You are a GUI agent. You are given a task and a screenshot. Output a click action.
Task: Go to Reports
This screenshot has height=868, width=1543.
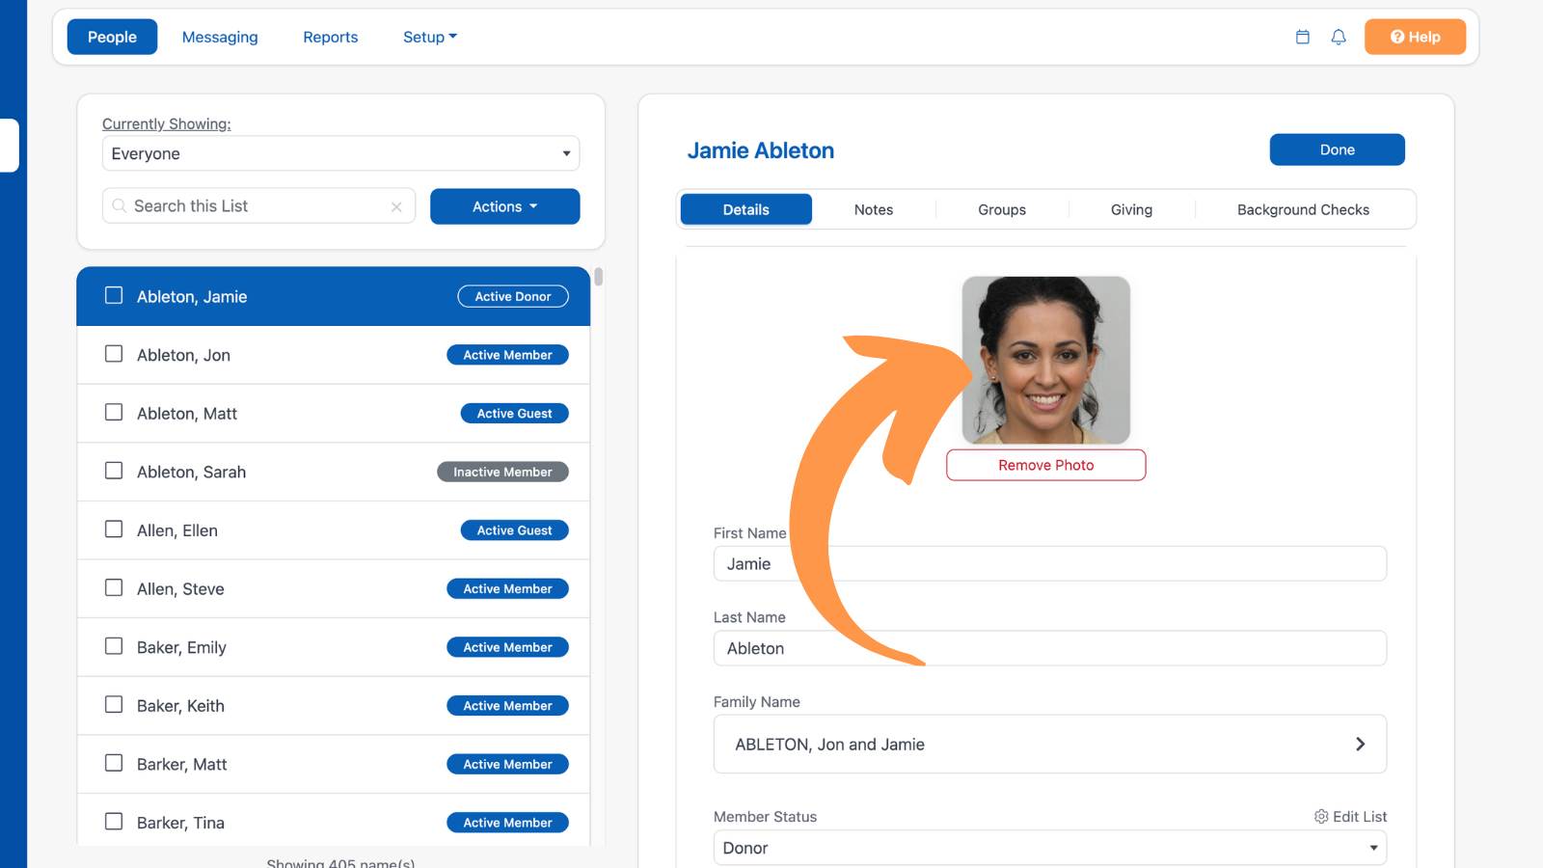(x=331, y=37)
